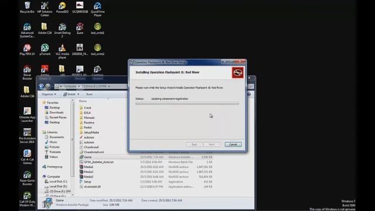This screenshot has width=375, height=211.
Task: Select Music library in navigation pane
Action: pyautogui.click(x=51, y=142)
